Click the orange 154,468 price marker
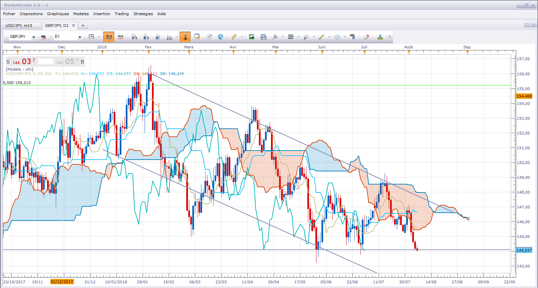Image resolution: width=538 pixels, height=288 pixels. (x=524, y=96)
